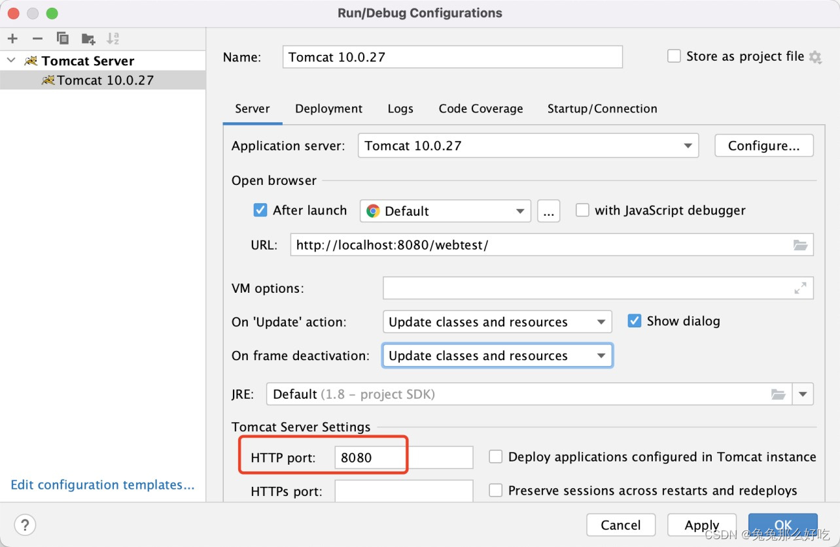This screenshot has width=840, height=547.
Task: Uncheck After launch checkbox
Action: point(260,210)
